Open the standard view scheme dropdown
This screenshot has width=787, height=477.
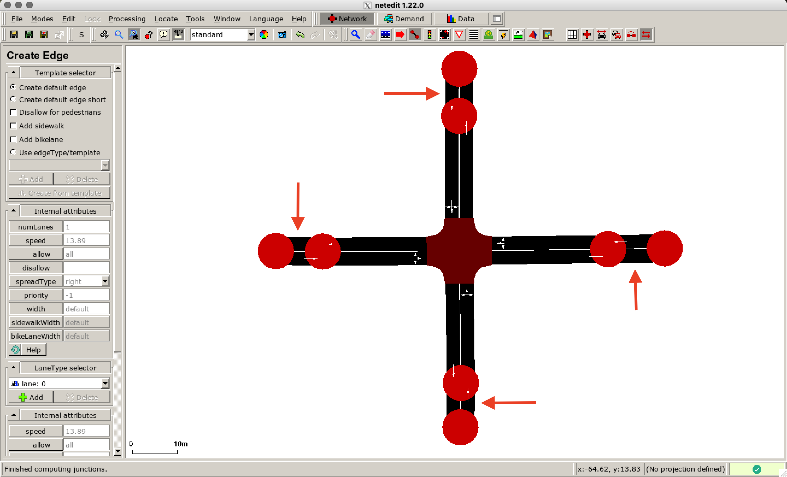click(251, 34)
